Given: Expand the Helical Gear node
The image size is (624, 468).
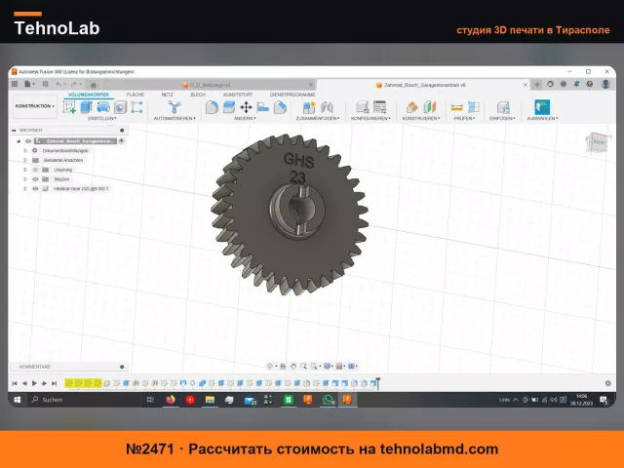Looking at the screenshot, I should 25,188.
